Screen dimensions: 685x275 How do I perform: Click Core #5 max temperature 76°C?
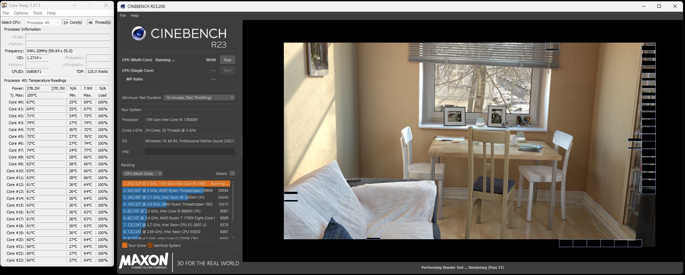point(88,136)
